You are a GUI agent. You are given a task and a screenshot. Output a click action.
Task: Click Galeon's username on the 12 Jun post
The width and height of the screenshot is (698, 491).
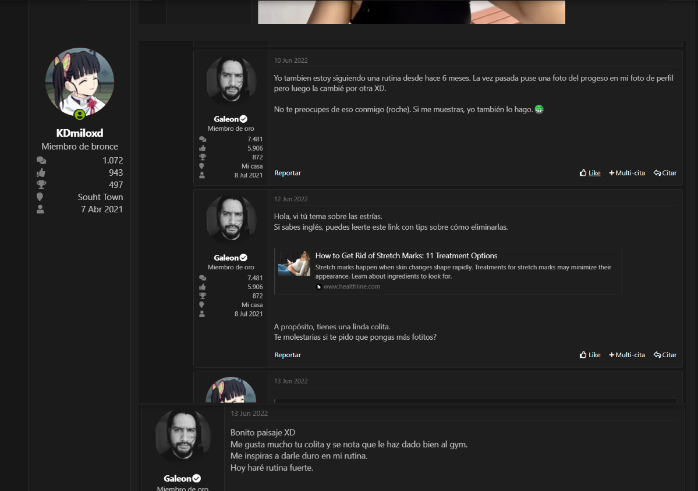226,258
